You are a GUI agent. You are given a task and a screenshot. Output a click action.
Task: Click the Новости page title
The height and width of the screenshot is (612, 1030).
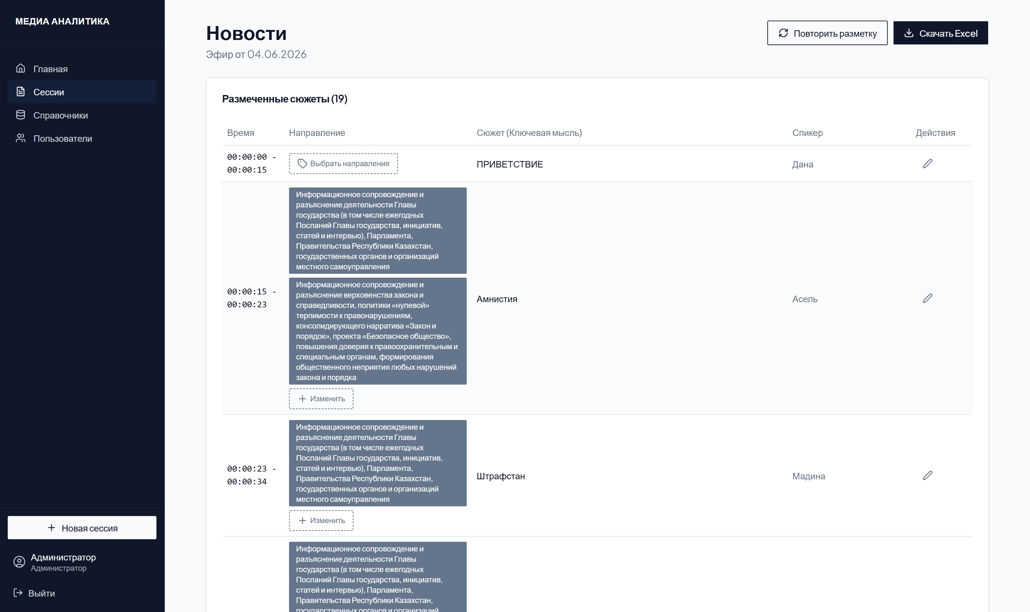coord(246,33)
